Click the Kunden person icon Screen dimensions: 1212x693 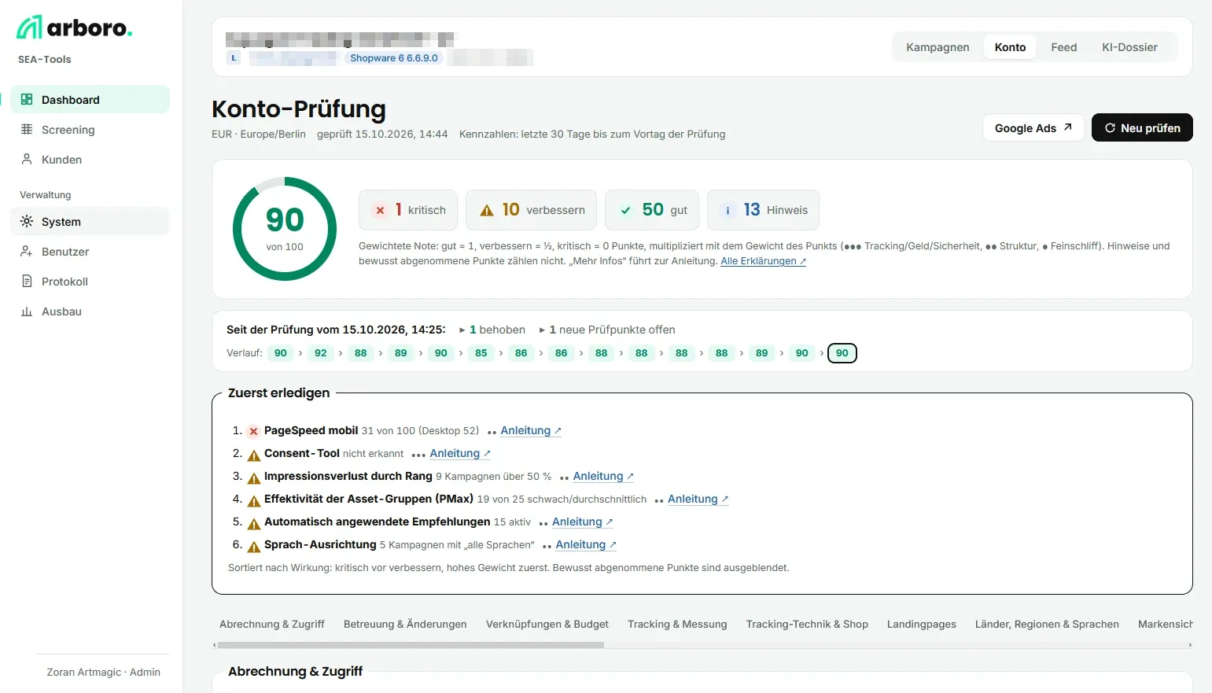(x=27, y=160)
